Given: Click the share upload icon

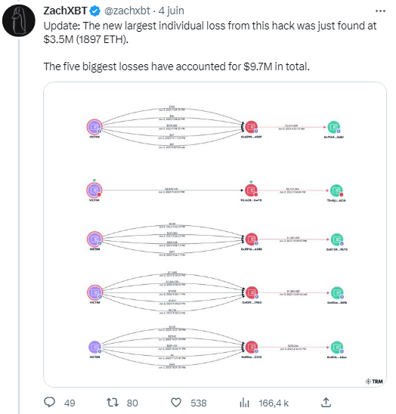Looking at the screenshot, I should (326, 403).
